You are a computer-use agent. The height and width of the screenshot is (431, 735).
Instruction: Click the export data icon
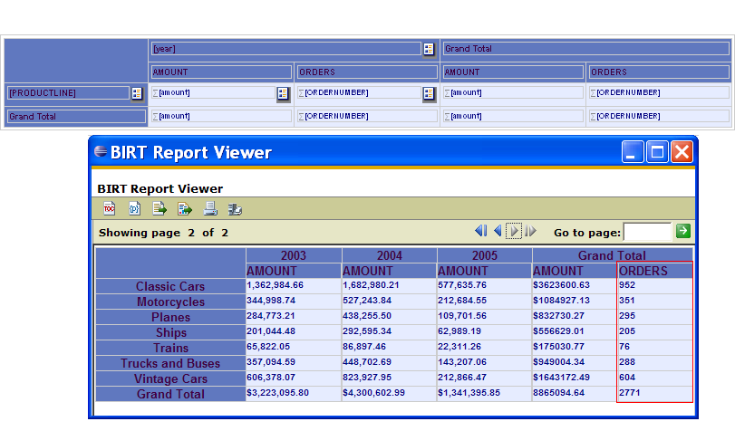[160, 209]
